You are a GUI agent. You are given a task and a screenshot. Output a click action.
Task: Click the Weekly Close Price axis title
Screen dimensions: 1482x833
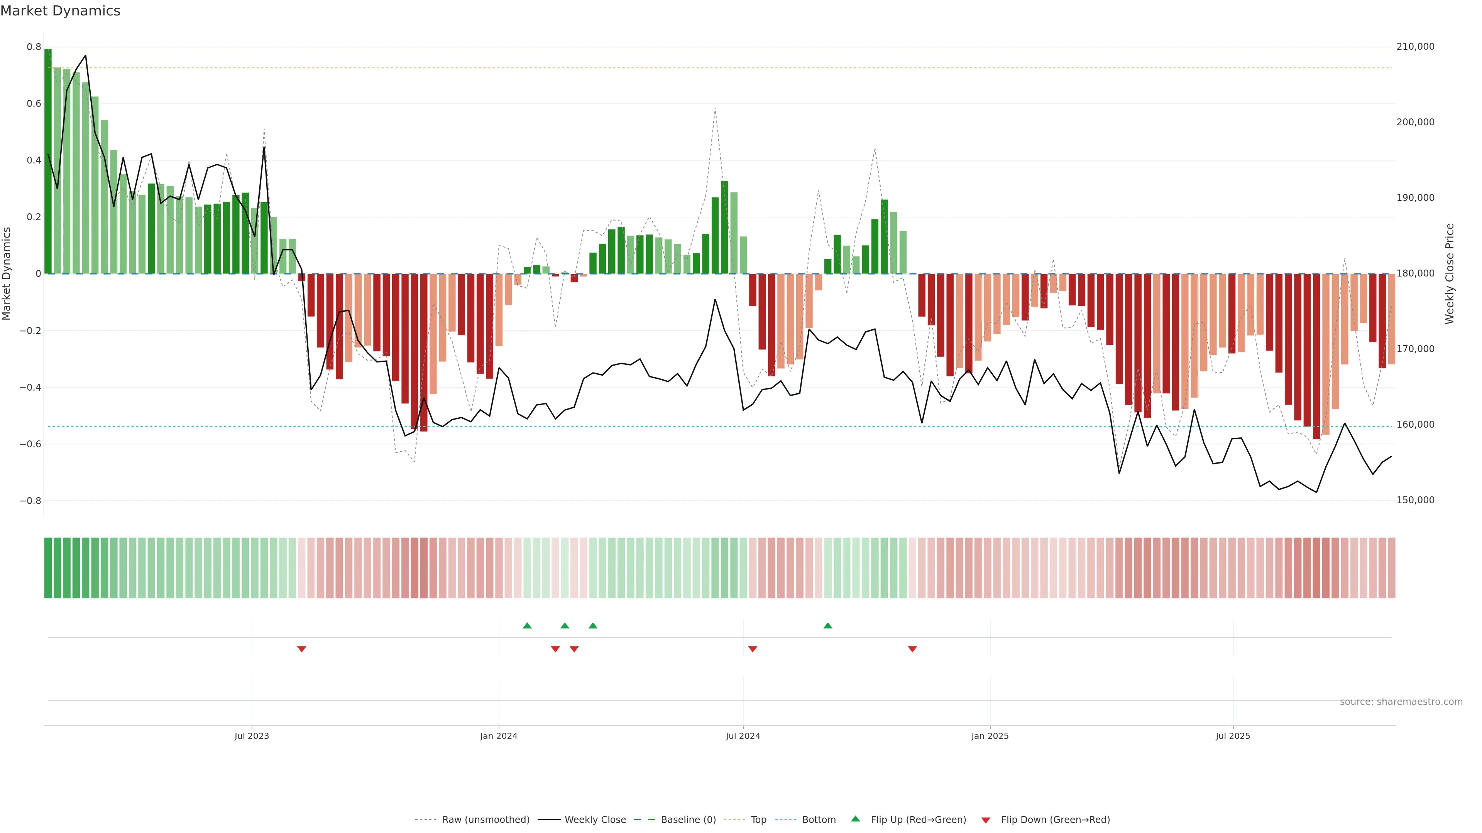(x=1449, y=274)
